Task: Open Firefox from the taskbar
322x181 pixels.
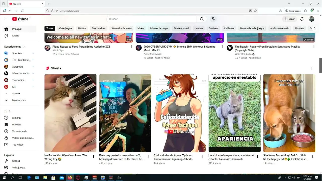Action: click(x=70, y=178)
